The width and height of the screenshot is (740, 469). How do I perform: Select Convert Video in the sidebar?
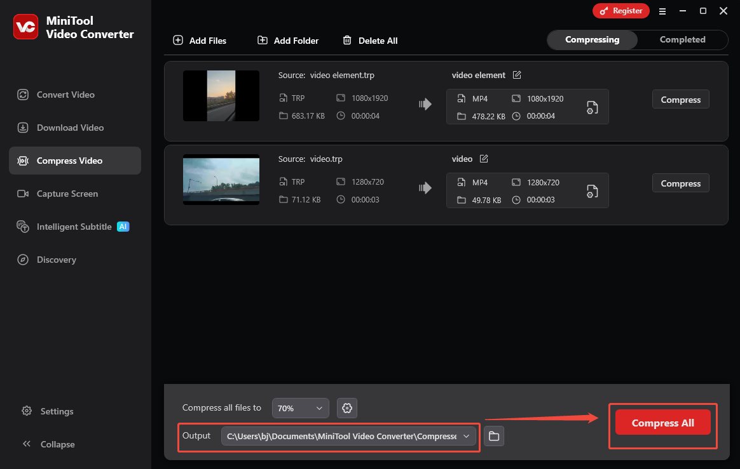(65, 94)
